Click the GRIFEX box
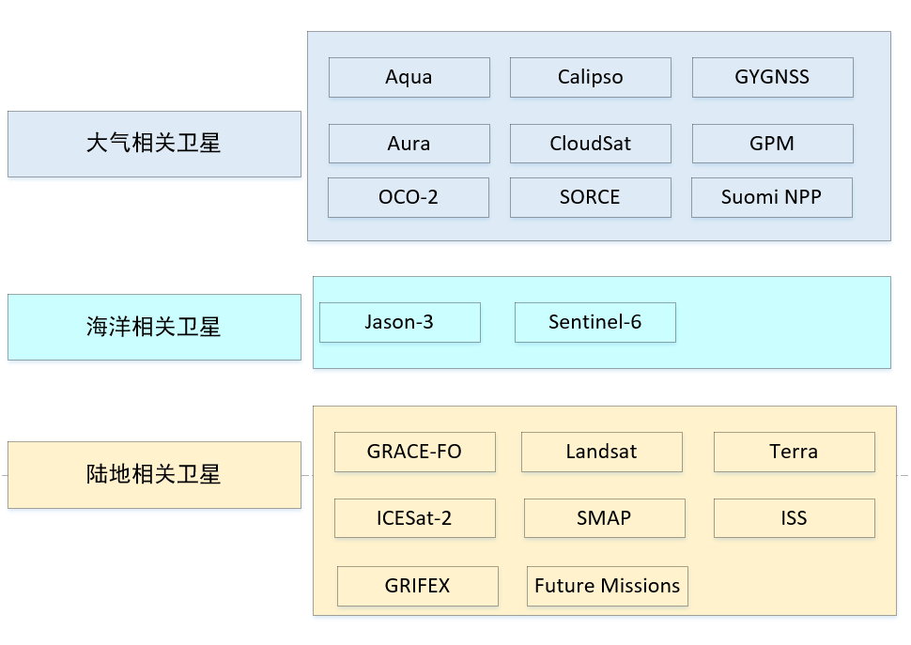 click(418, 587)
